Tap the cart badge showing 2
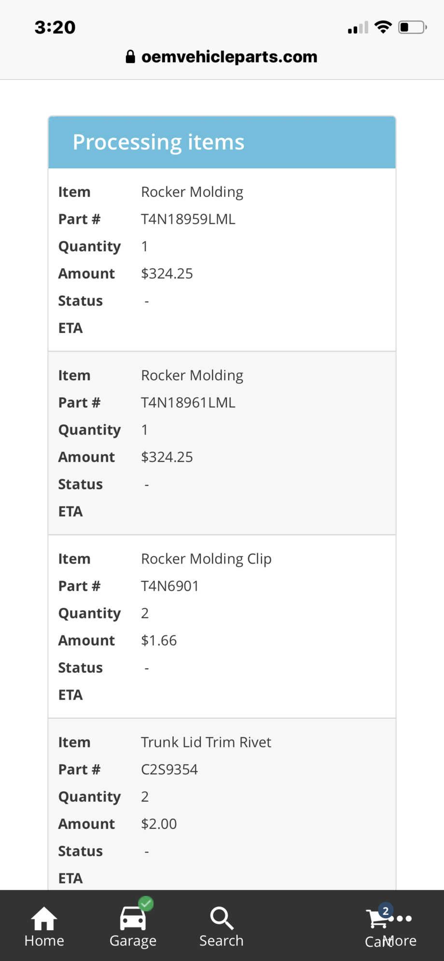The image size is (444, 961). tap(385, 911)
